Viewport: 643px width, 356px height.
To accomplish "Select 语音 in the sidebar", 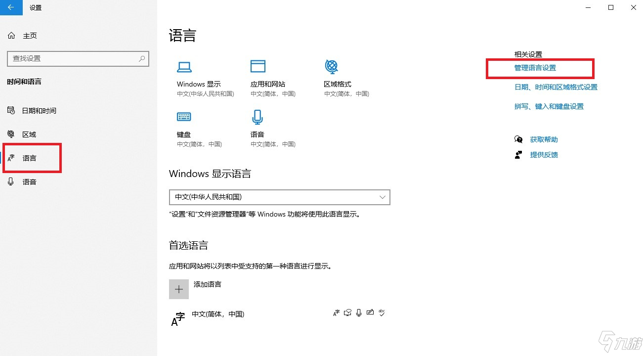I will (30, 182).
